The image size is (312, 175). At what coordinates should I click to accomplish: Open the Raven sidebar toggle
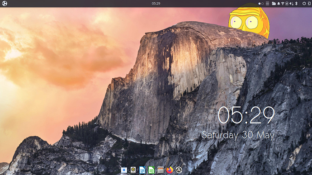pos(309,3)
